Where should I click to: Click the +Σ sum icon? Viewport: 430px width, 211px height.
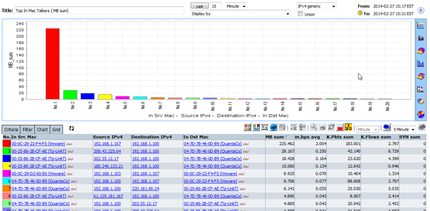coord(294,127)
